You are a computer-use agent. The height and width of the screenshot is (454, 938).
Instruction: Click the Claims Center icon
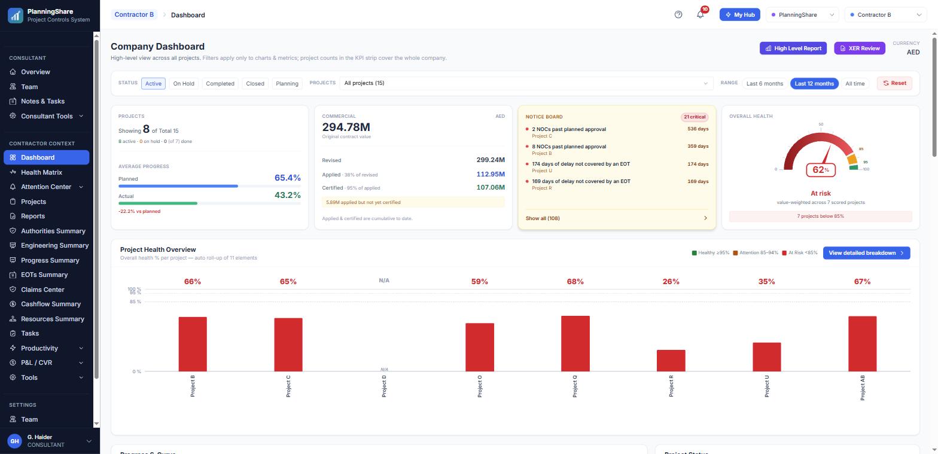pos(13,290)
